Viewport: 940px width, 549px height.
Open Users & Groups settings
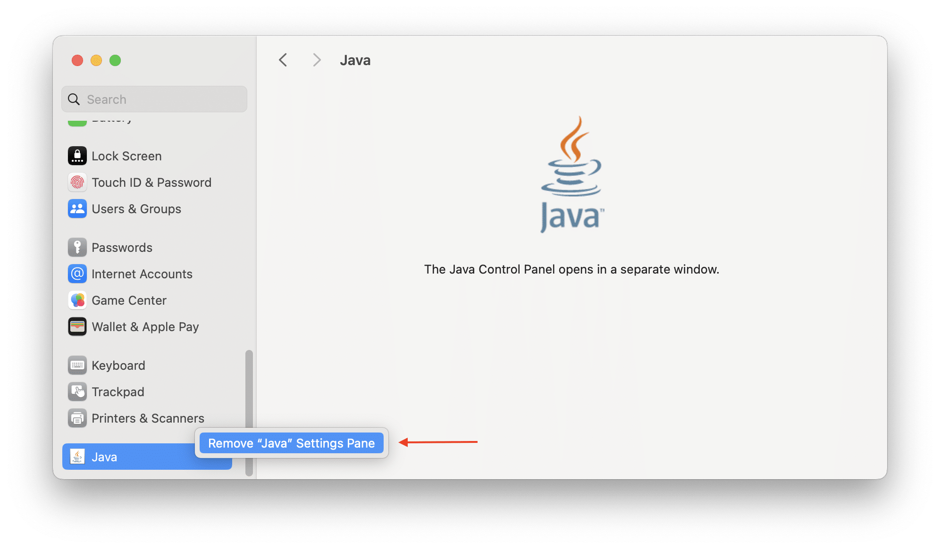coord(136,208)
